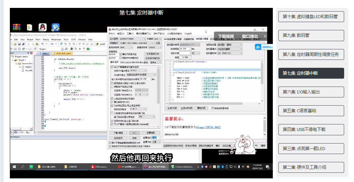The height and width of the screenshot is (182, 354).
Task: Open the 定时器模式 dropdown
Action: click(230, 49)
